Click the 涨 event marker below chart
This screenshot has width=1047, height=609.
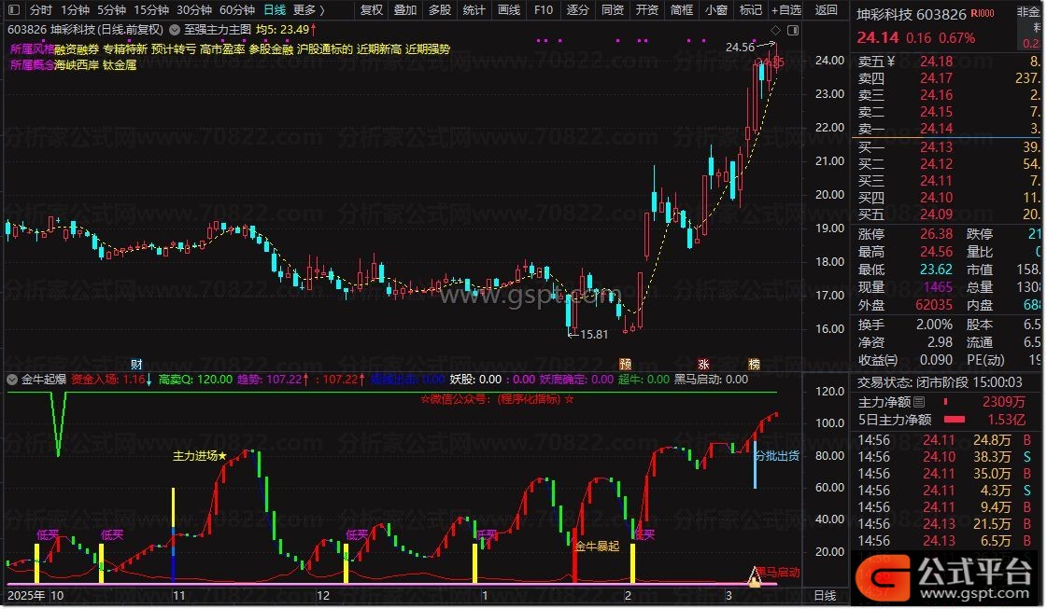(702, 364)
